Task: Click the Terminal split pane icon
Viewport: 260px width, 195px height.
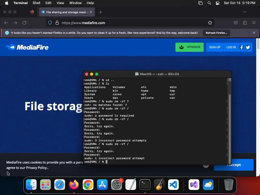Action: [230, 80]
